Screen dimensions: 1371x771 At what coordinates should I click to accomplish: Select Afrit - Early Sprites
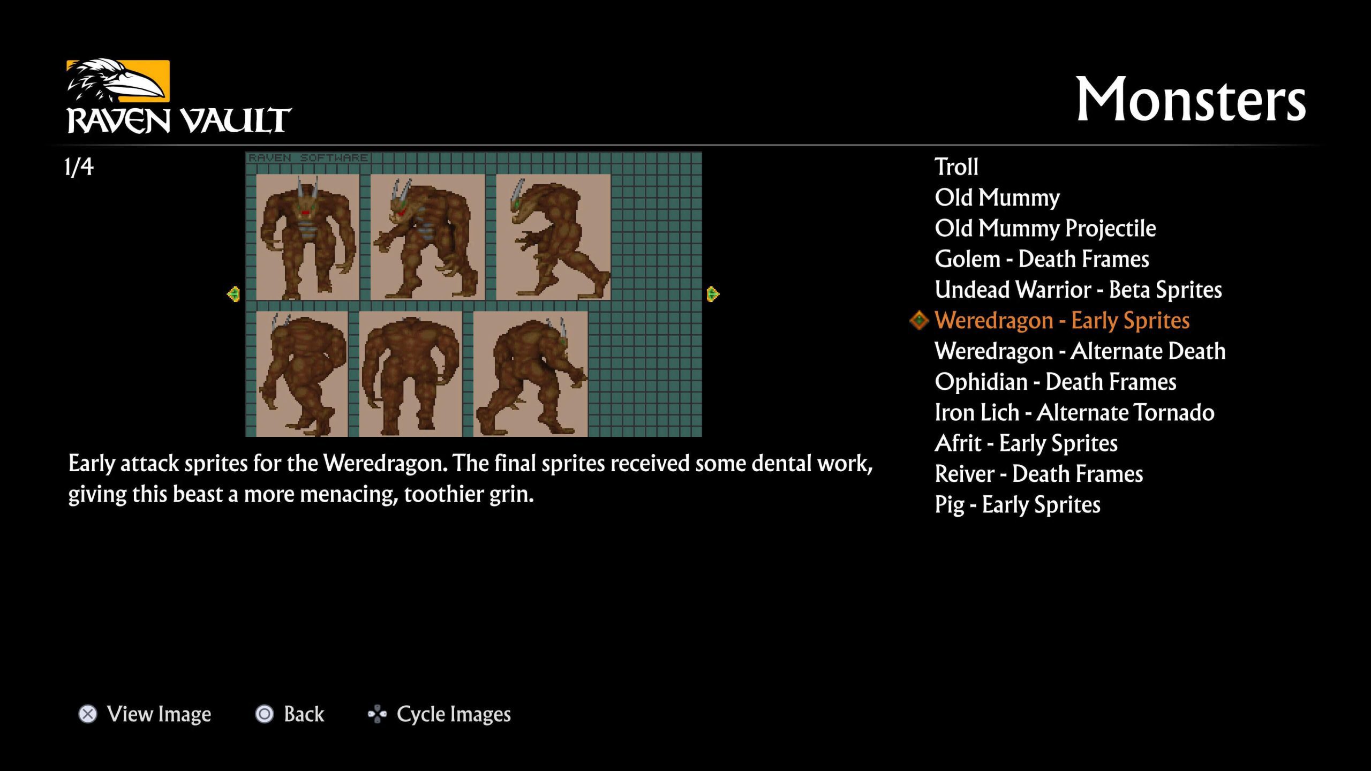(1026, 443)
